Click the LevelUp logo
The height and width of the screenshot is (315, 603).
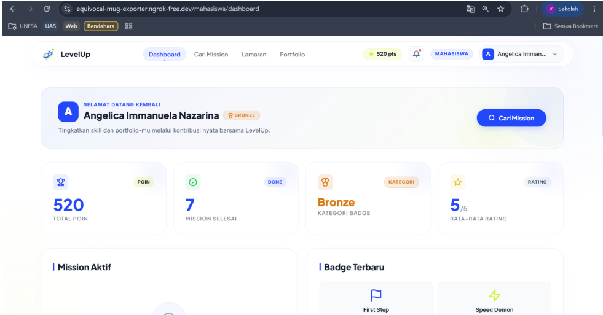(x=66, y=54)
